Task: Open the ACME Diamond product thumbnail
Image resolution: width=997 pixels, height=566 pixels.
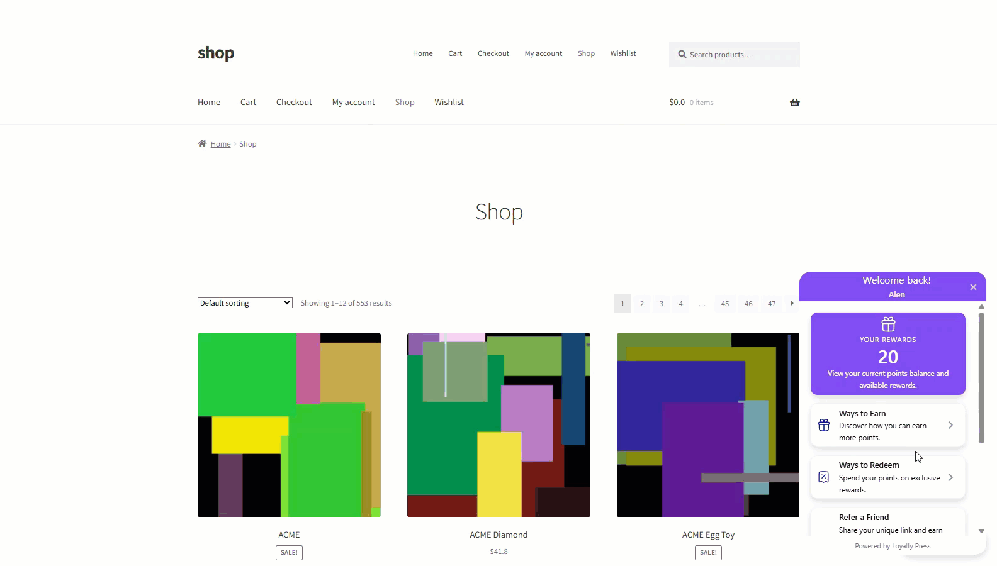Action: tap(498, 425)
